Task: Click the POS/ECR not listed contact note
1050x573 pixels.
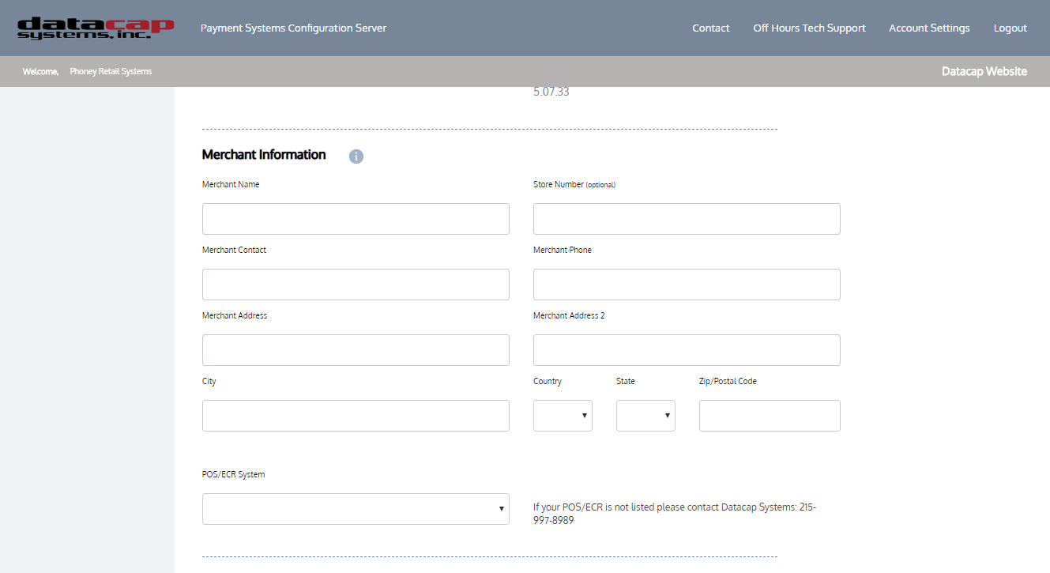Action: pyautogui.click(x=675, y=514)
